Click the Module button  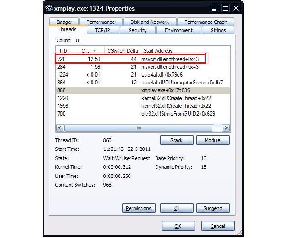(212, 140)
